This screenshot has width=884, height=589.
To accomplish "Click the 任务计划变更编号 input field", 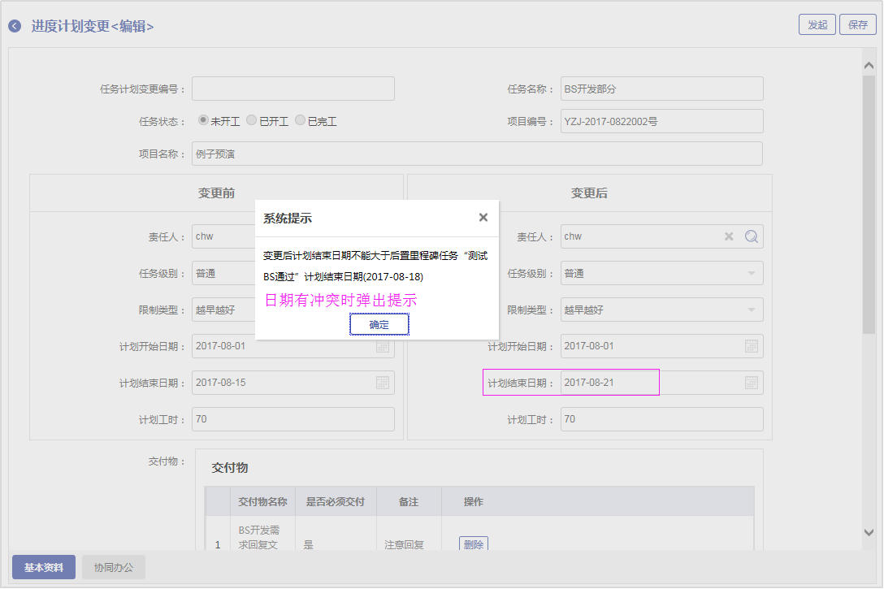I will point(292,89).
